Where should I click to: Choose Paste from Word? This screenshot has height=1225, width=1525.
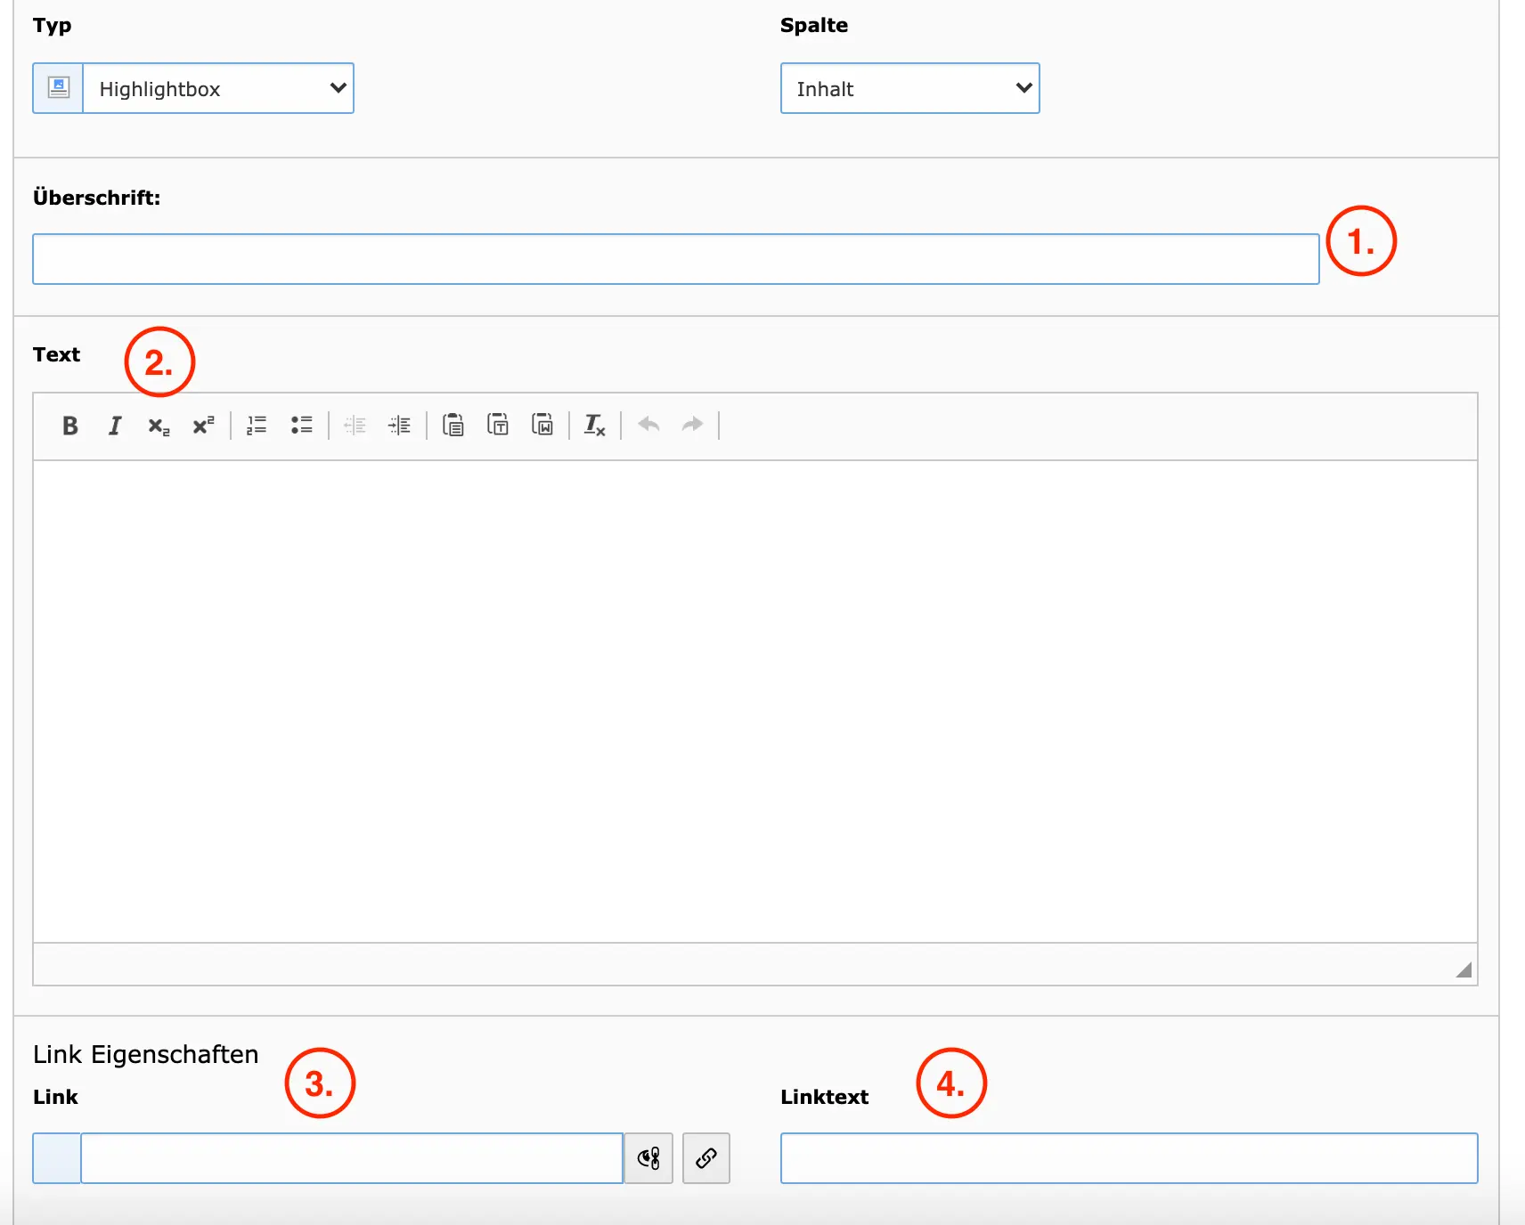tap(542, 426)
